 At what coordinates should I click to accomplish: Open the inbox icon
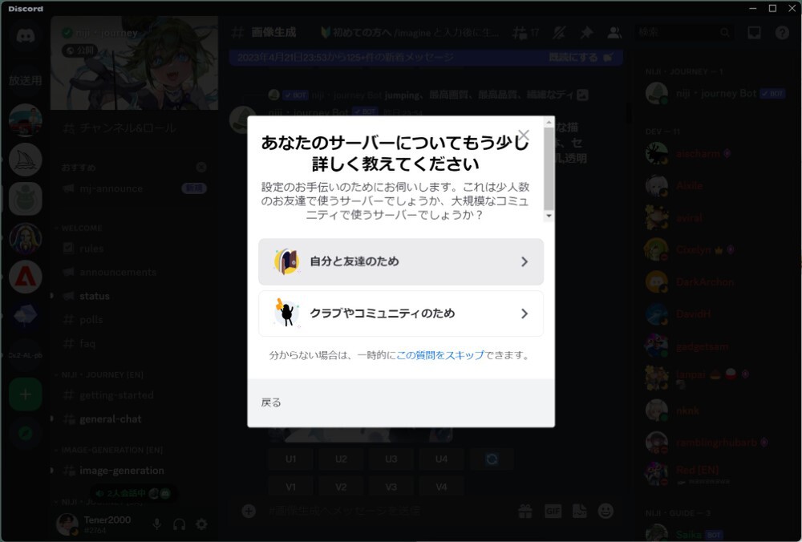tap(754, 33)
